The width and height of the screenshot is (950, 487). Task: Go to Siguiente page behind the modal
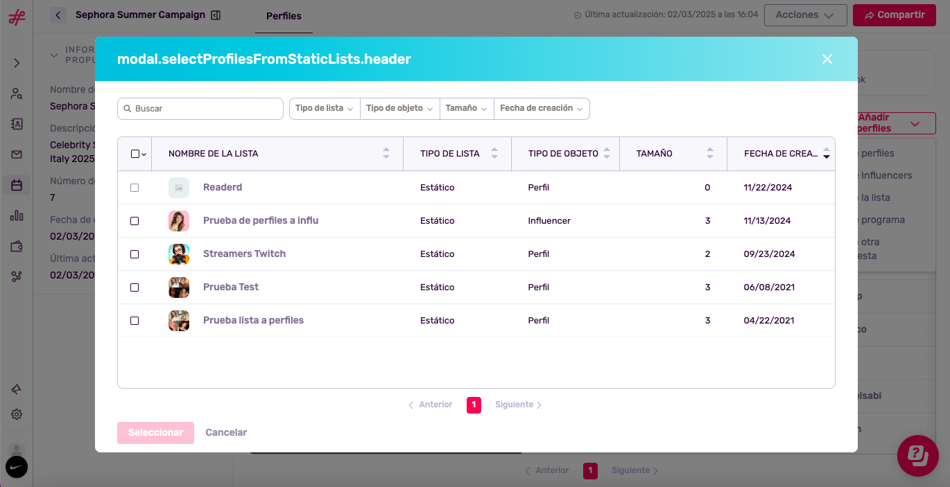pyautogui.click(x=635, y=470)
